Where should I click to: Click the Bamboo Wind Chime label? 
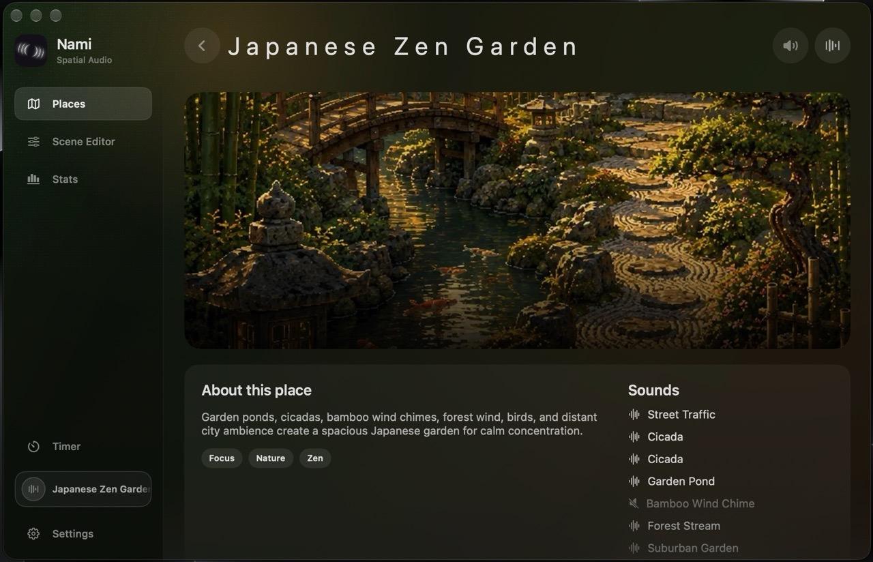700,503
